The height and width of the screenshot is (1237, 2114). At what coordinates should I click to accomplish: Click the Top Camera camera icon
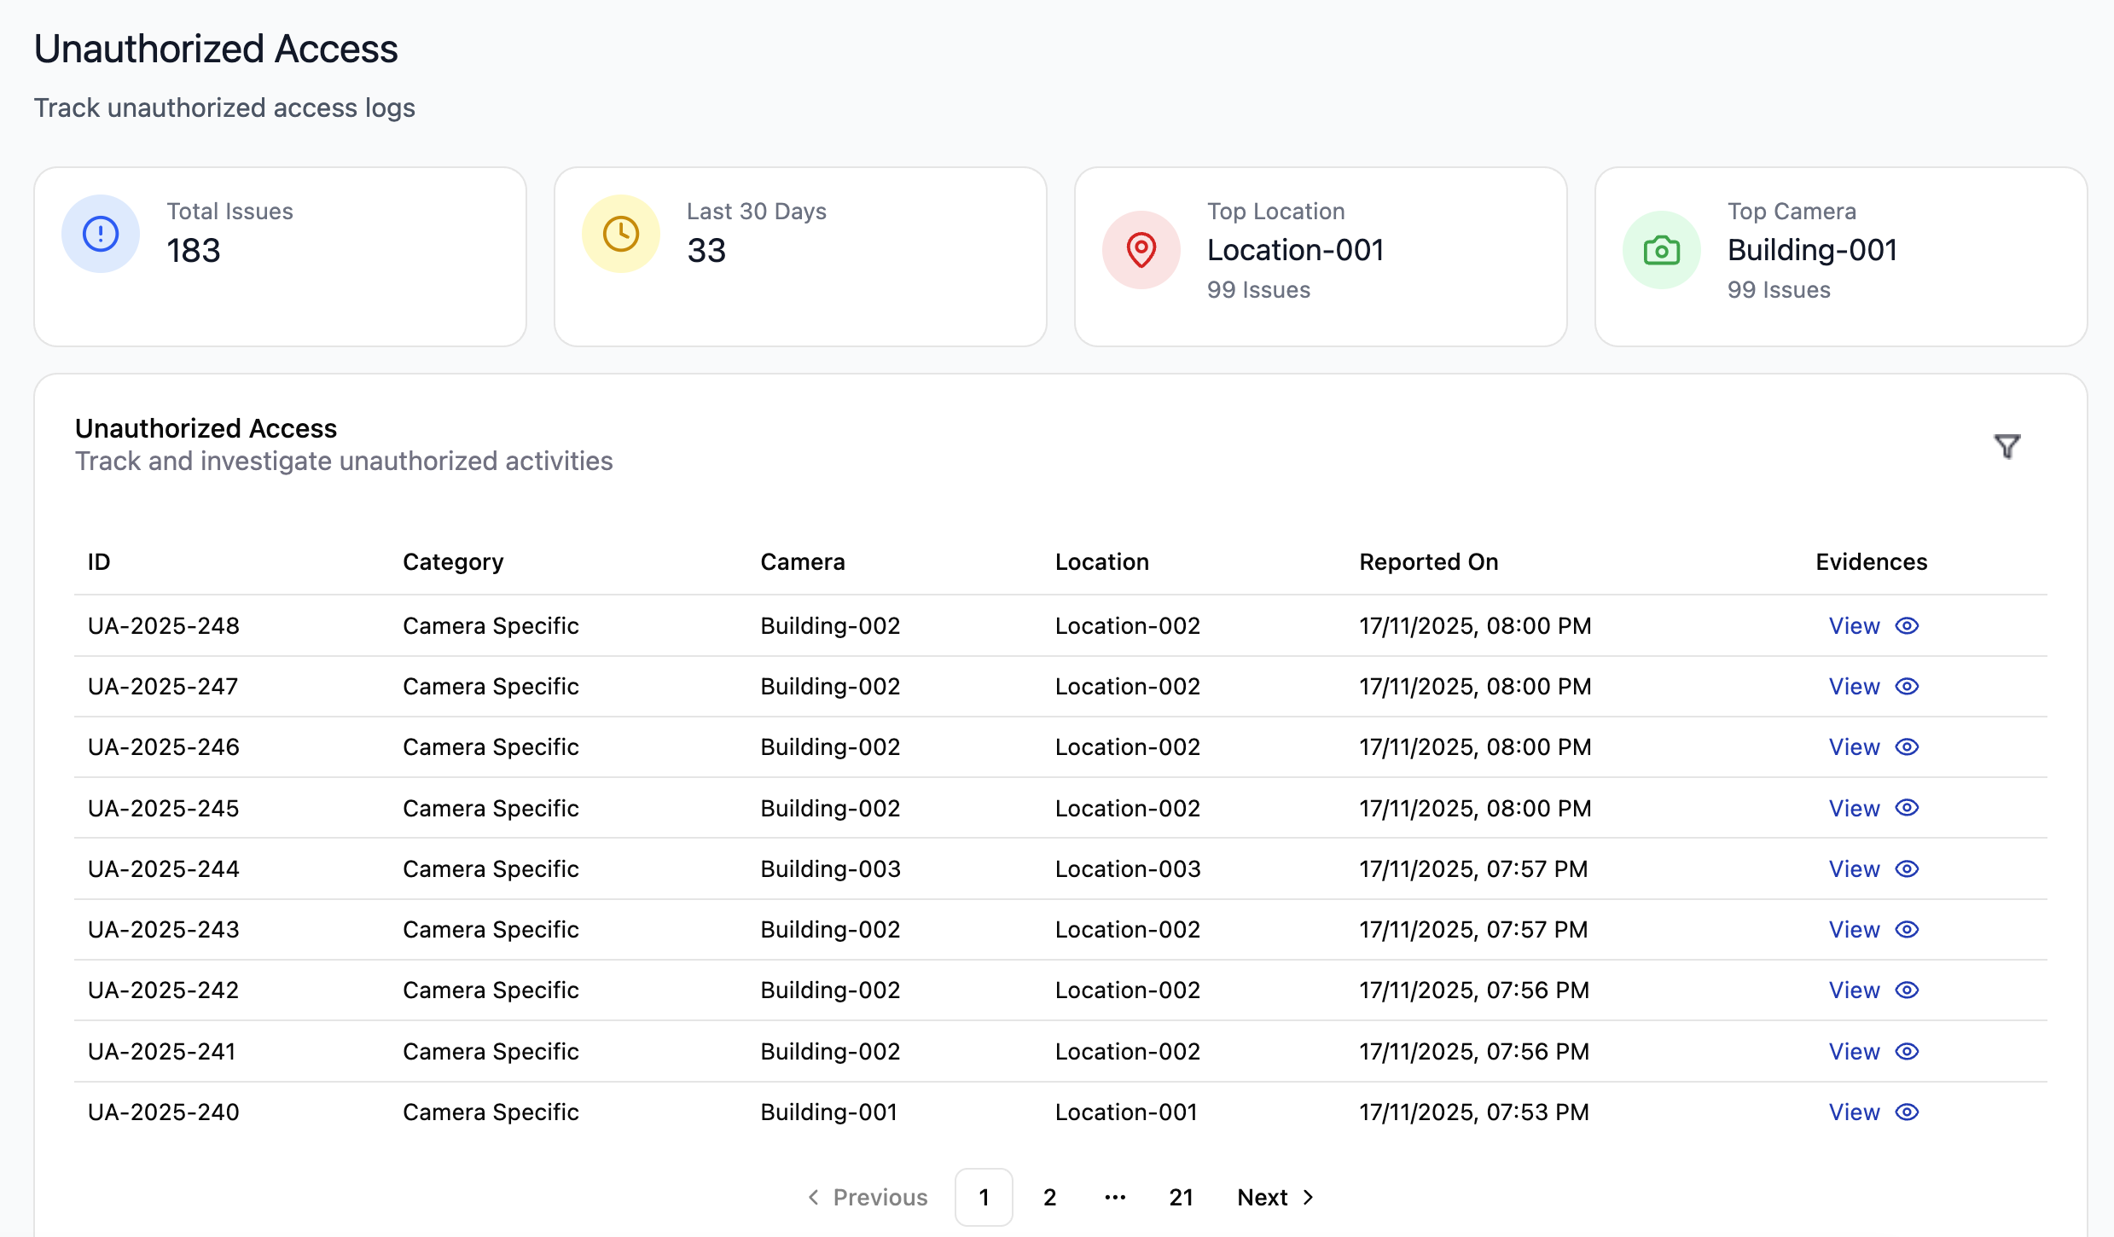point(1661,250)
